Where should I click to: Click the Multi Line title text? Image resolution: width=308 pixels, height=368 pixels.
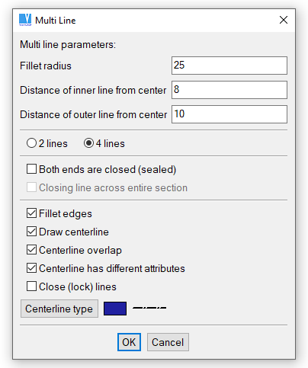(x=56, y=21)
